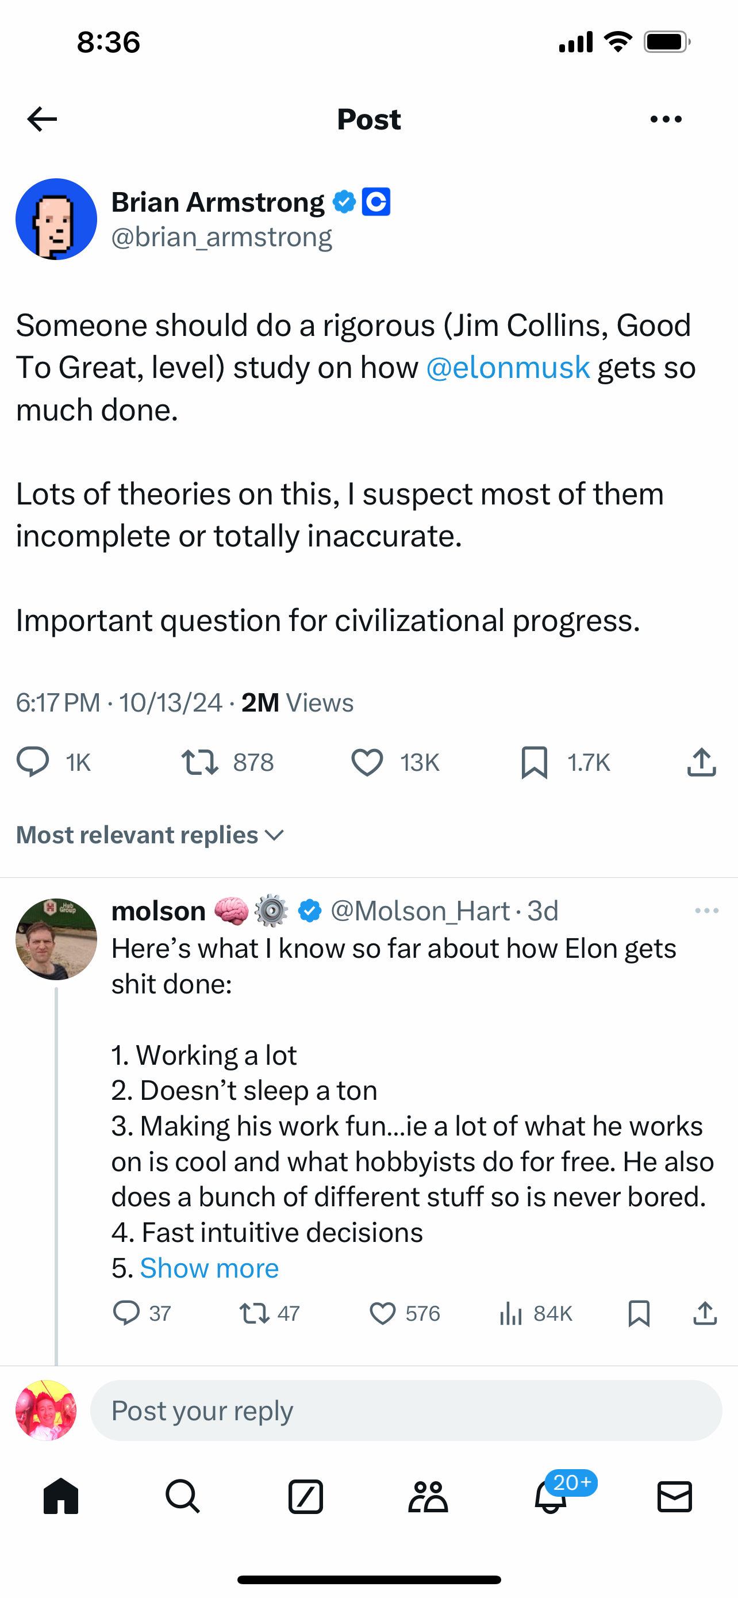The height and width of the screenshot is (1598, 738).
Task: Switch to the Search tab
Action: click(x=183, y=1496)
